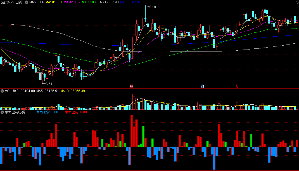The height and width of the screenshot is (171, 299).
Task: Click the MA250: 8.18 label
Action: point(129,2)
